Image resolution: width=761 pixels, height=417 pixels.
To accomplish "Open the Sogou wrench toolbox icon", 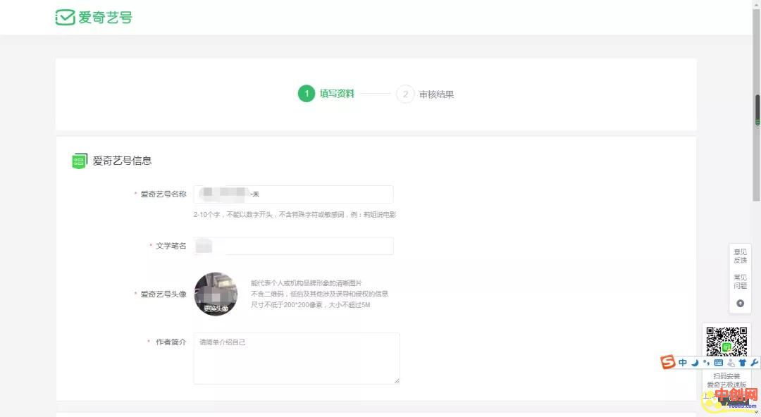I will tap(754, 363).
